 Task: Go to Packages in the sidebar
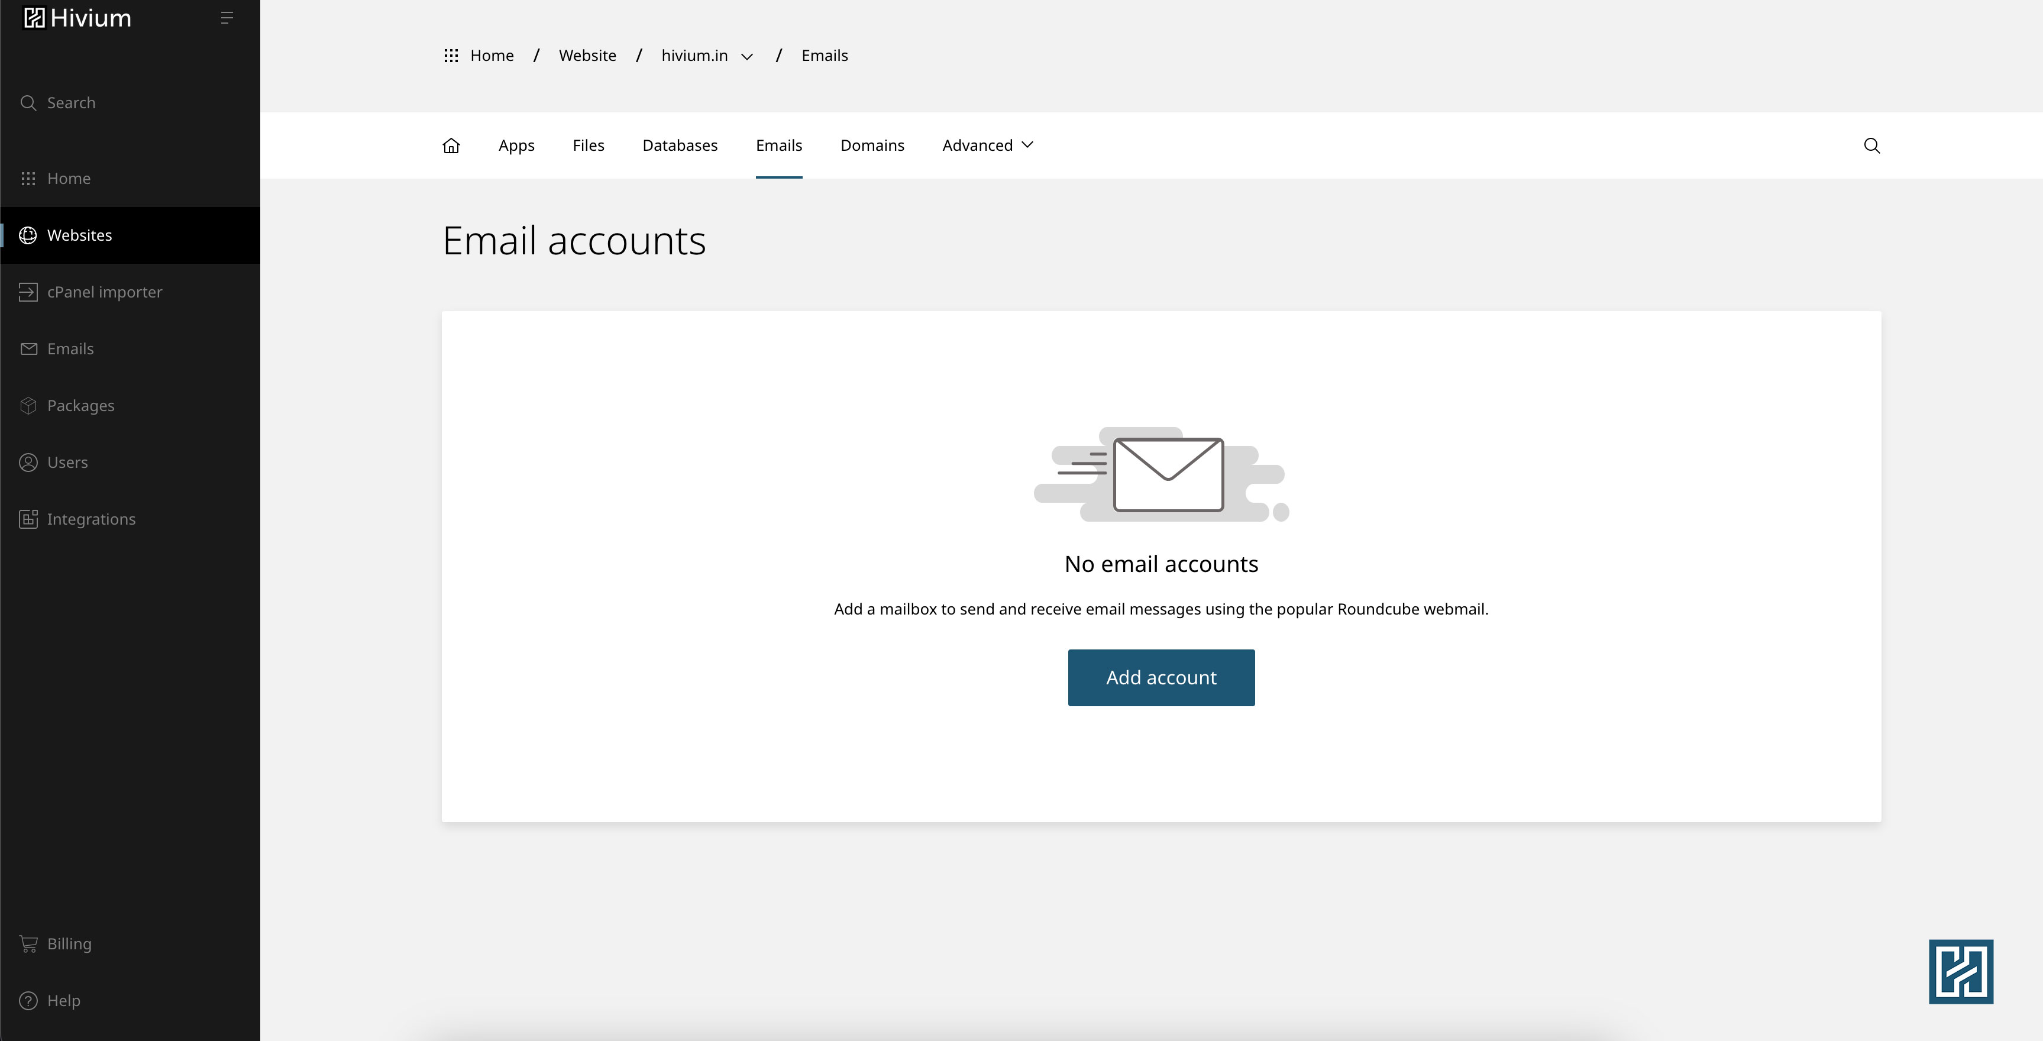(x=80, y=405)
